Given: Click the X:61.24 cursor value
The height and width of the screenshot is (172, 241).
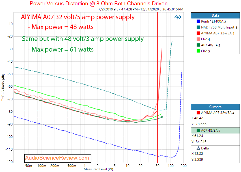Looking at the screenshot, I should (x=197, y=136).
